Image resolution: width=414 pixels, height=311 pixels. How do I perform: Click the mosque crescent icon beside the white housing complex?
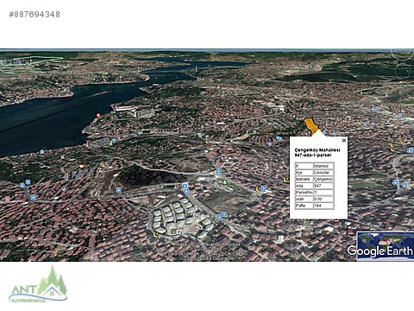click(x=156, y=234)
